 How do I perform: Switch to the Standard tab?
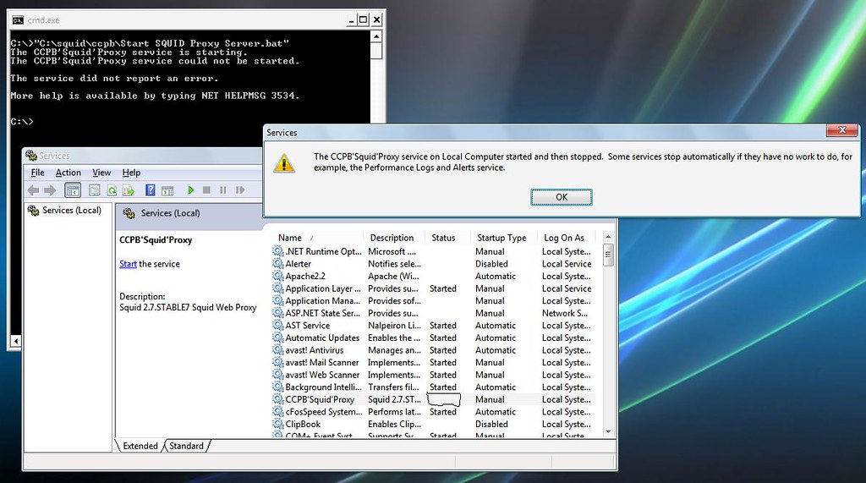186,446
